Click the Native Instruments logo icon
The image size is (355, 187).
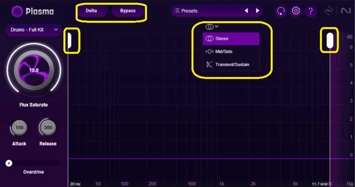tap(345, 11)
